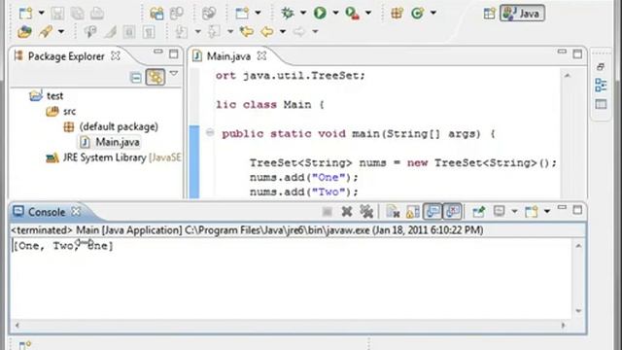Viewport: 622px width, 350px height.
Task: Toggle Pin Console icon
Action: pyautogui.click(x=479, y=212)
